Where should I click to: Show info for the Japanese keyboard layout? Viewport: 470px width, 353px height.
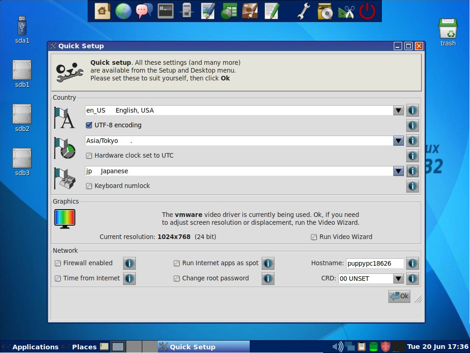coord(413,171)
